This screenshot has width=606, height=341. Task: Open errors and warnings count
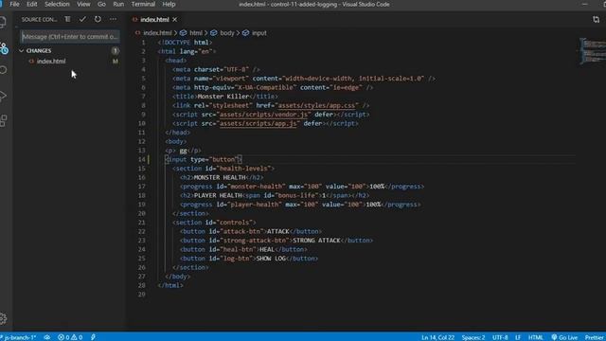(70, 337)
